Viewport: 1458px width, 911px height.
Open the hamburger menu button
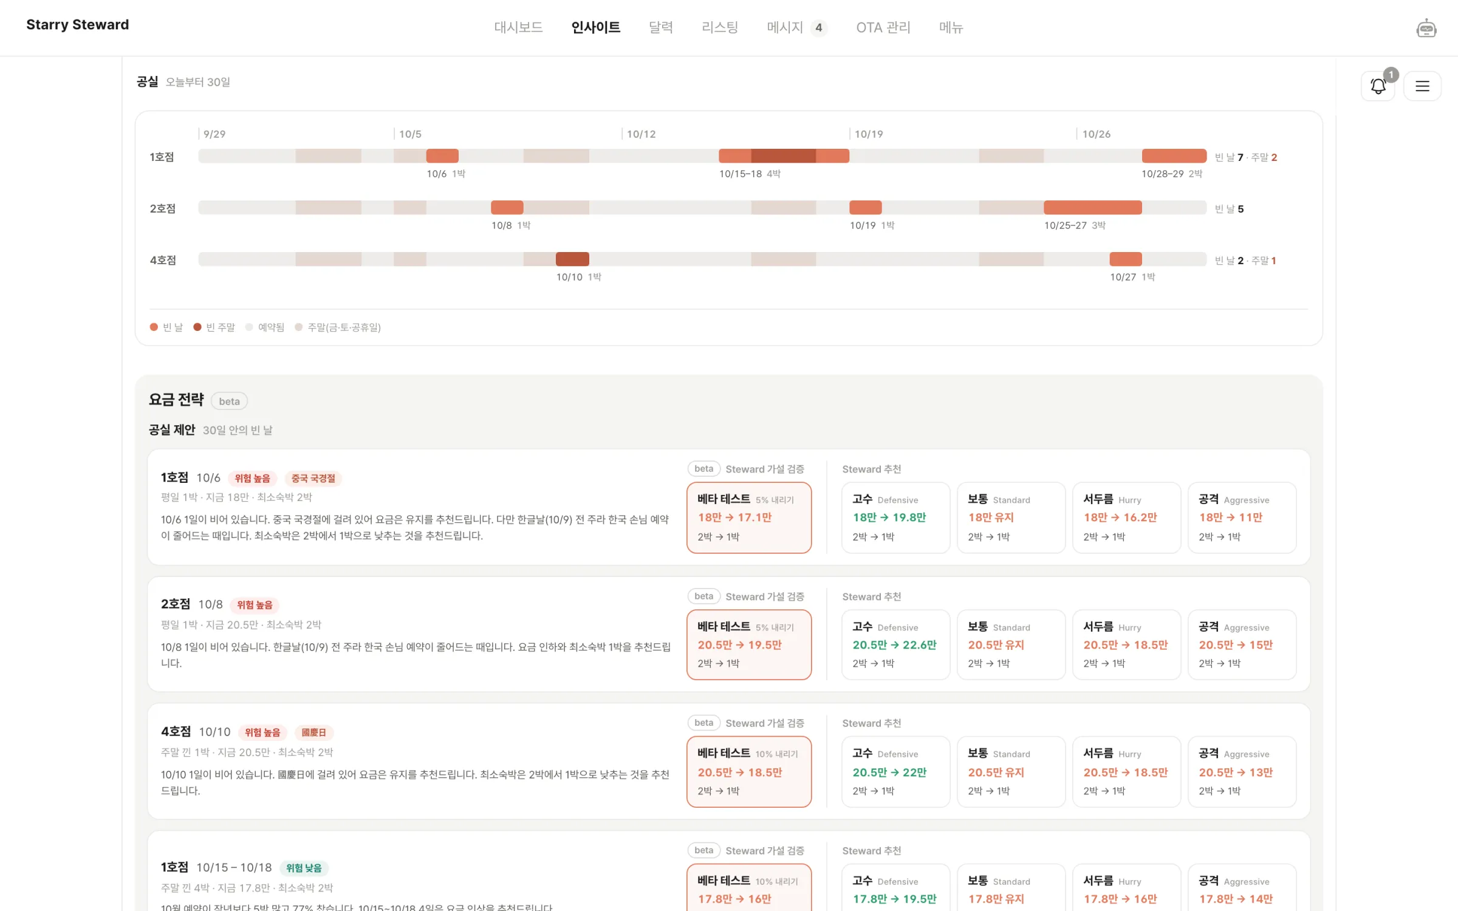(x=1422, y=86)
